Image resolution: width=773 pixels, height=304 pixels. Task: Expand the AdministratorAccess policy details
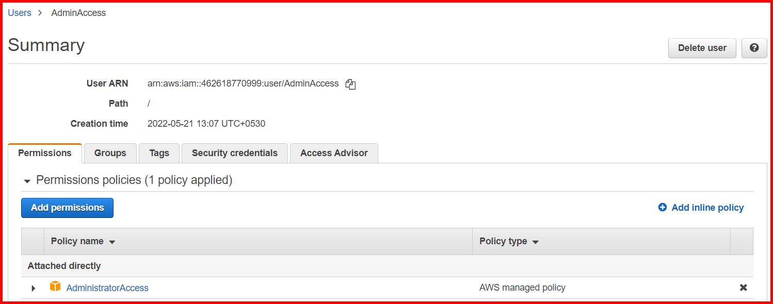(x=33, y=288)
